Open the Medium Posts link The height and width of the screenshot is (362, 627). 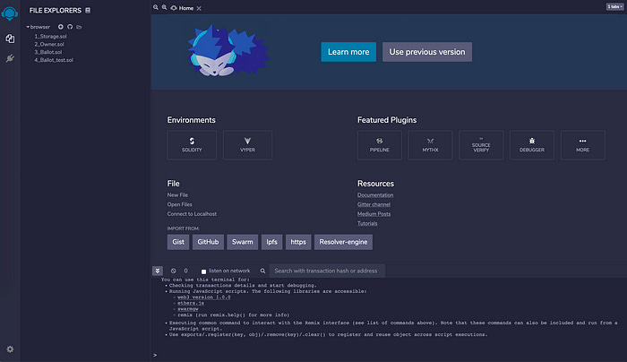[374, 214]
